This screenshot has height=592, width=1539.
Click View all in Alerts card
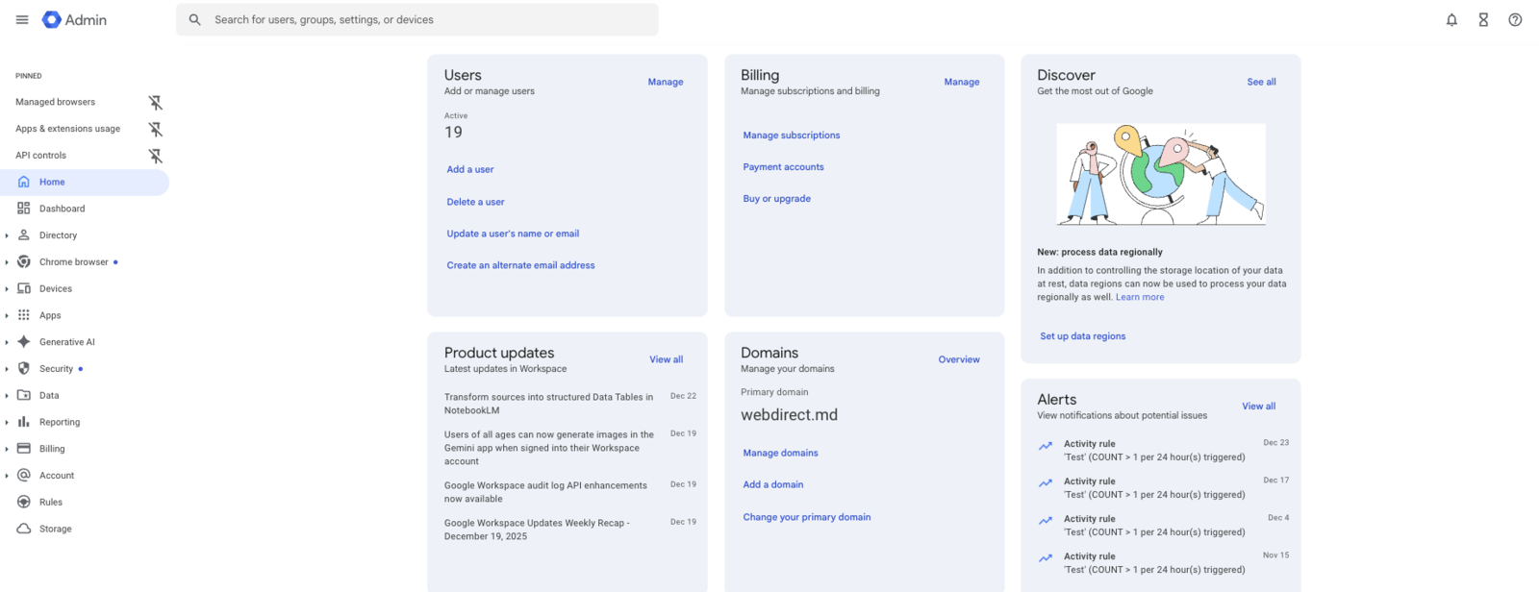point(1259,407)
